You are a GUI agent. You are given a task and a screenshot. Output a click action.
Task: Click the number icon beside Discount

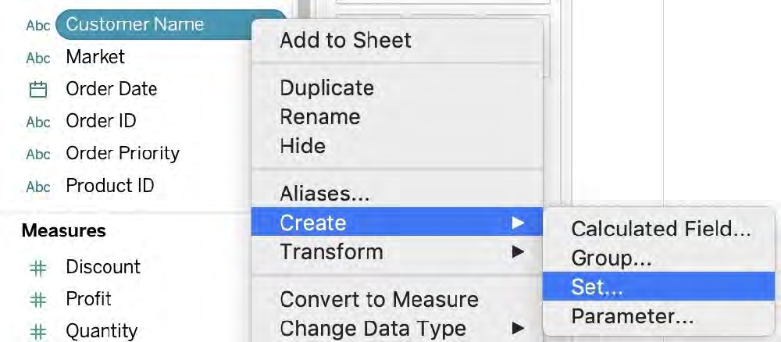point(38,268)
